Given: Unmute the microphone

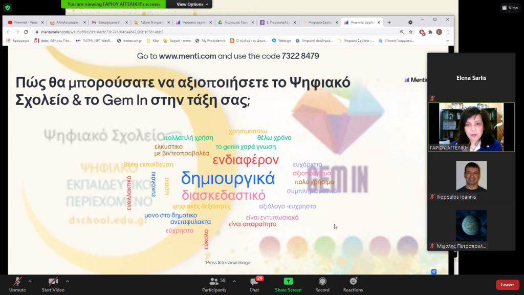Looking at the screenshot, I should pos(17,284).
